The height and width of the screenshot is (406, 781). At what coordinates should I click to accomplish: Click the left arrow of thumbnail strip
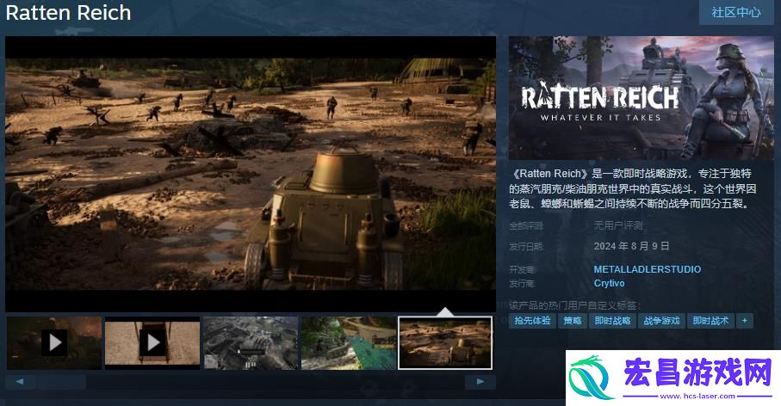[20, 382]
